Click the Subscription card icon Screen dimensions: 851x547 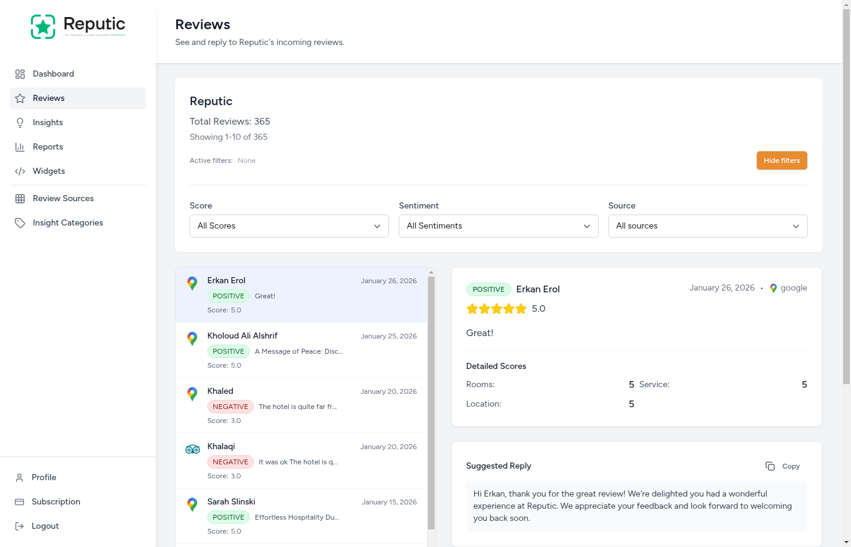click(x=20, y=501)
